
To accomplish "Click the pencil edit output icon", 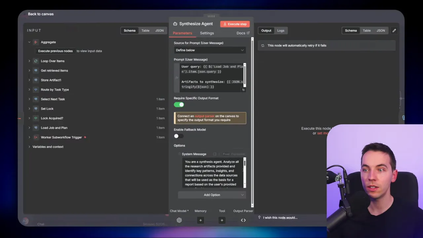I will [x=394, y=30].
